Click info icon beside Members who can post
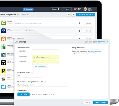 pos(45,82)
